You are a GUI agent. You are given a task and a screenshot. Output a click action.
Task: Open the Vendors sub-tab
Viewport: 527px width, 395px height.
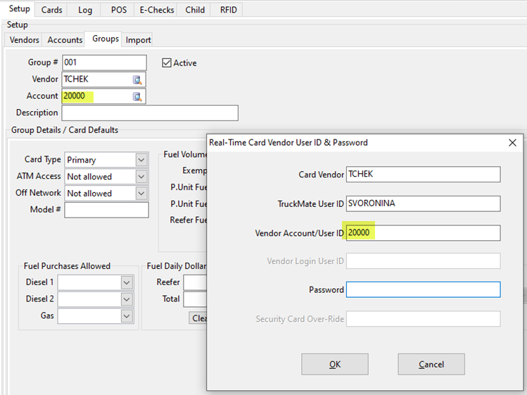pos(25,40)
